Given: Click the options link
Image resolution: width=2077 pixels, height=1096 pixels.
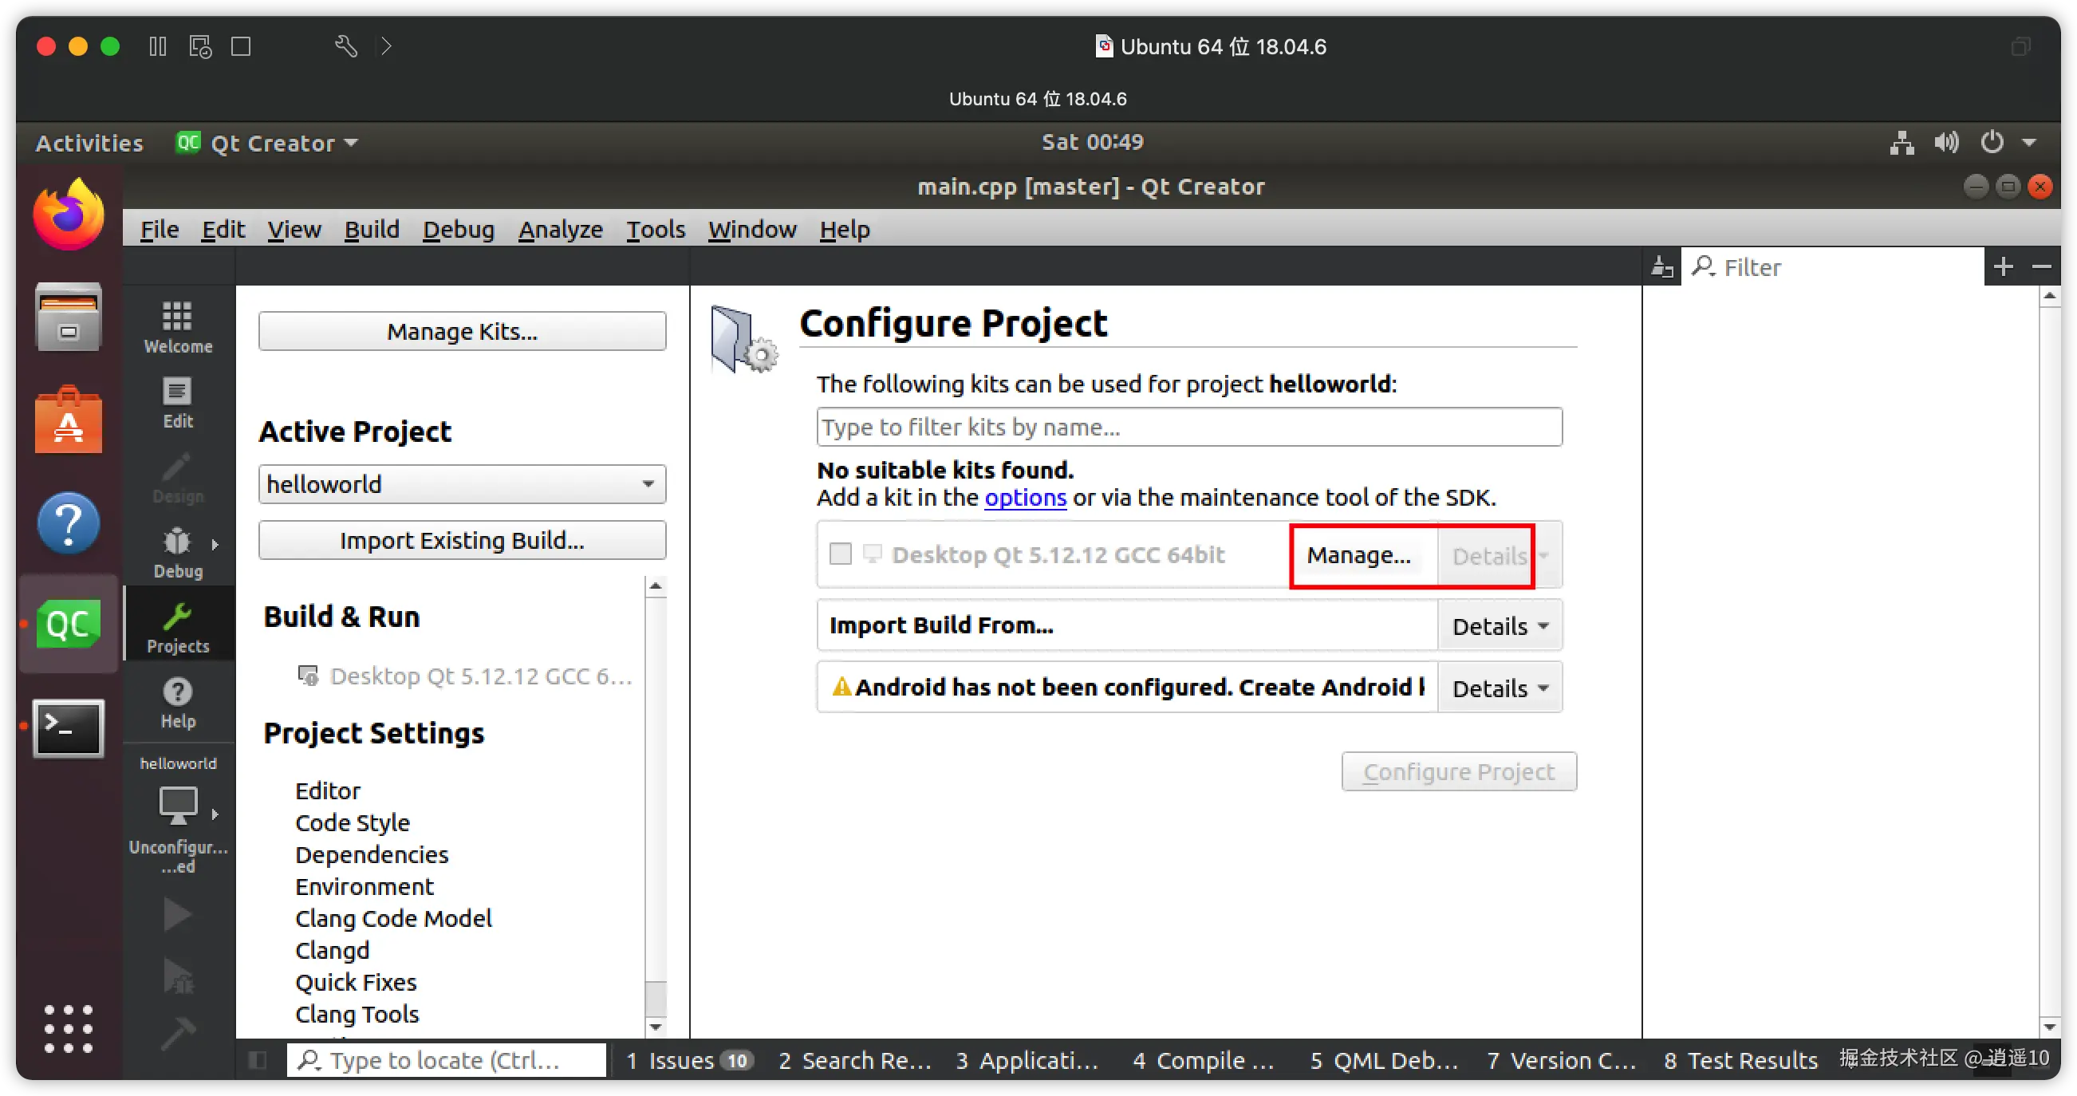Looking at the screenshot, I should pyautogui.click(x=1025, y=498).
